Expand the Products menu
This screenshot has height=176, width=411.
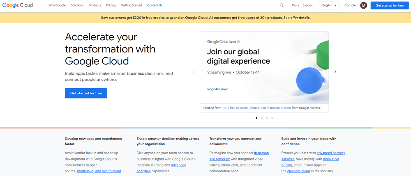click(x=95, y=5)
